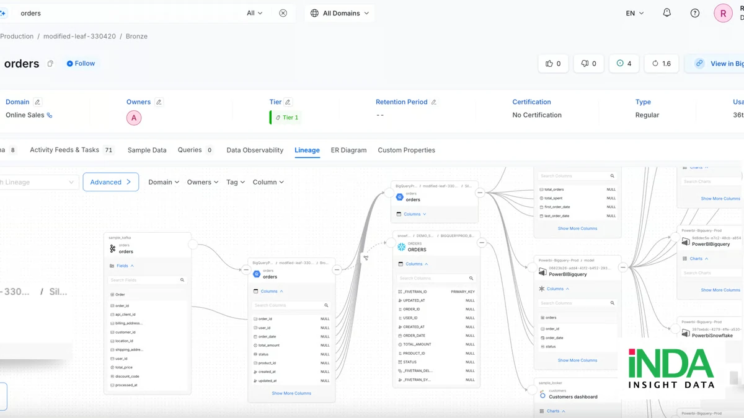Dislike the table with thumbs down

coord(589,63)
